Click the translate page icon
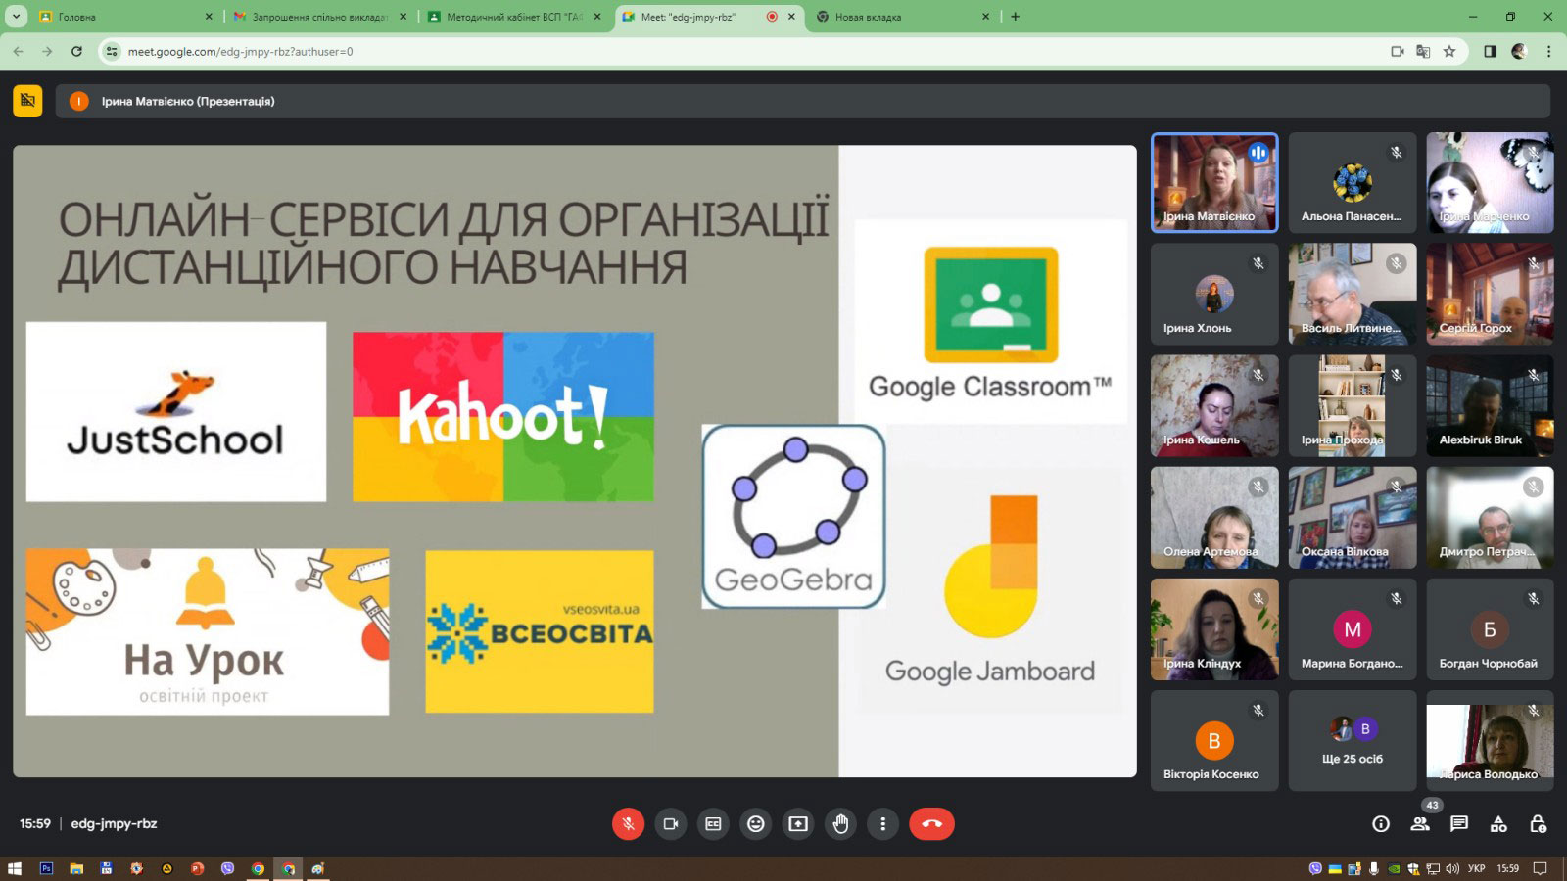This screenshot has width=1567, height=881. click(x=1423, y=51)
